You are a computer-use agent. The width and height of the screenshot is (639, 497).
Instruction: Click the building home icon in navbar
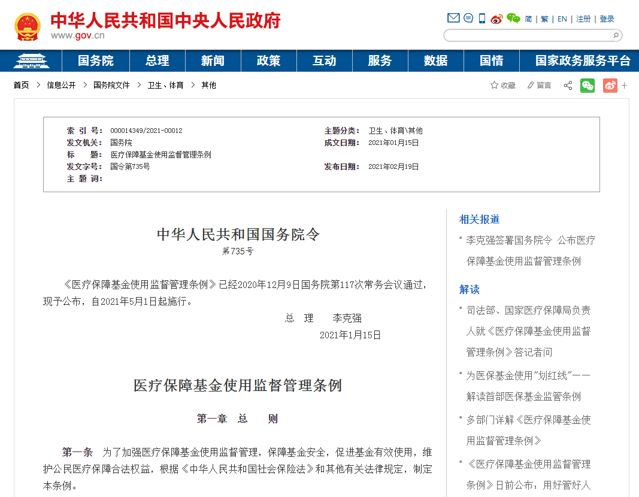(31, 60)
